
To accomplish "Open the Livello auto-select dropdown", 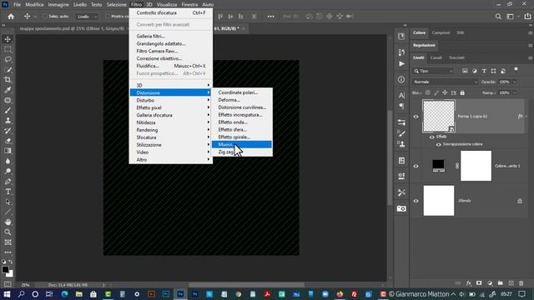I will click(87, 17).
